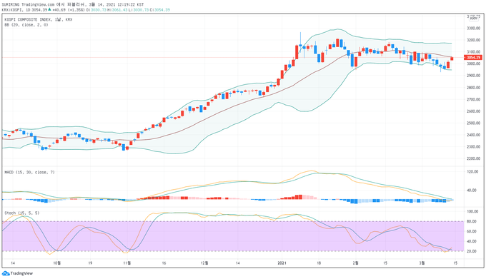This screenshot has width=486, height=279.
Task: Click the 20.00 Stoch axis label
Action: [472, 251]
